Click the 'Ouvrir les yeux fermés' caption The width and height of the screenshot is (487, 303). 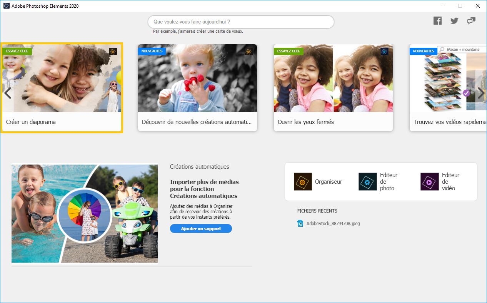coord(306,122)
